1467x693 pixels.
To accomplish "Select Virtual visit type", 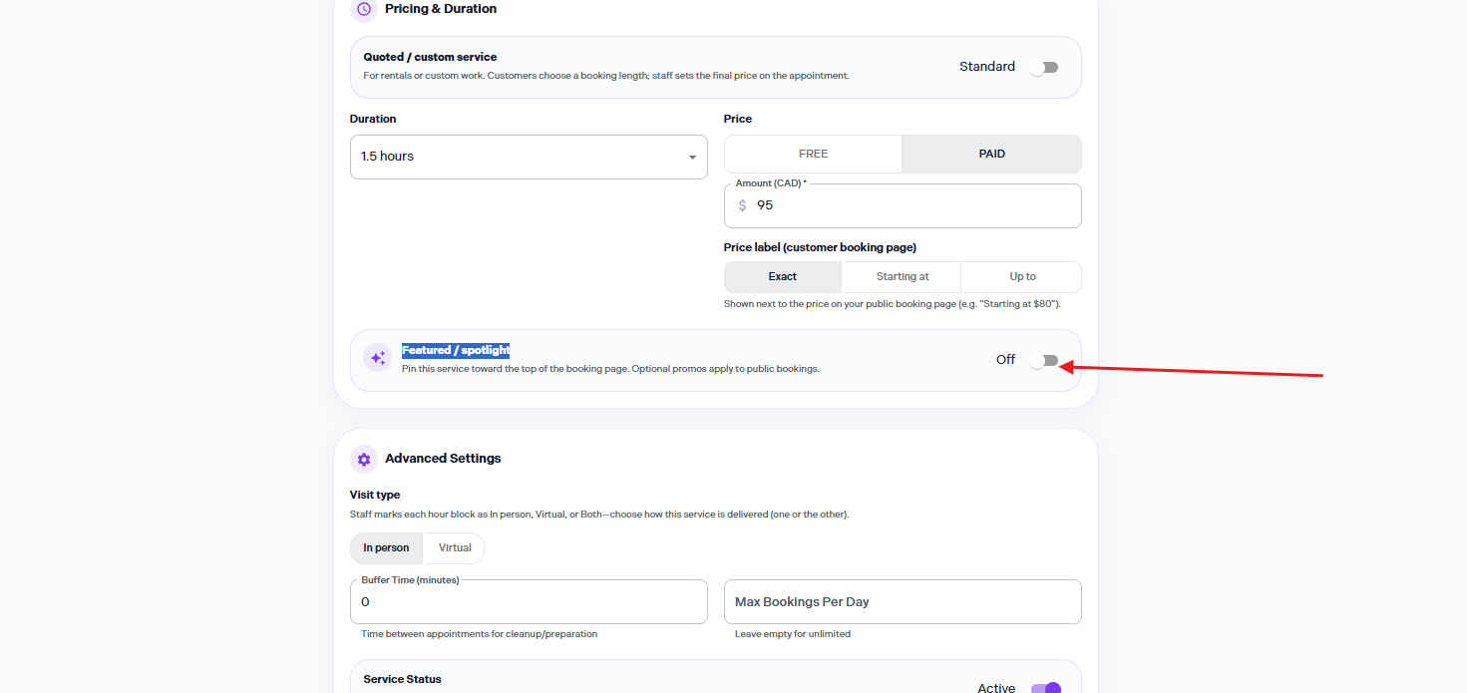I will click(455, 547).
